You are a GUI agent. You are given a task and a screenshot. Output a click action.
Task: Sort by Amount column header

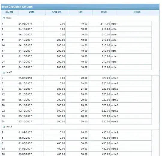coord(57,12)
